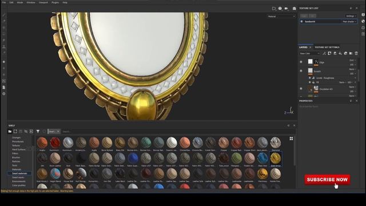Image resolution: width=366 pixels, height=206 pixels.
Task: Toggle visibility of the Scratch layer
Action: (x=301, y=71)
